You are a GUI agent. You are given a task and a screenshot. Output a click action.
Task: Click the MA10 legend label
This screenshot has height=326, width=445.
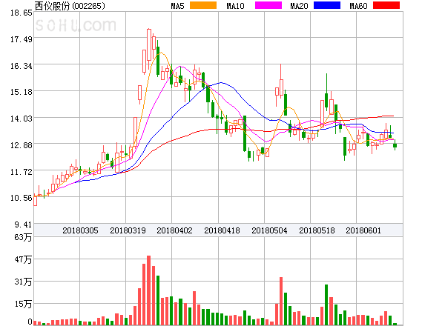pos(235,6)
